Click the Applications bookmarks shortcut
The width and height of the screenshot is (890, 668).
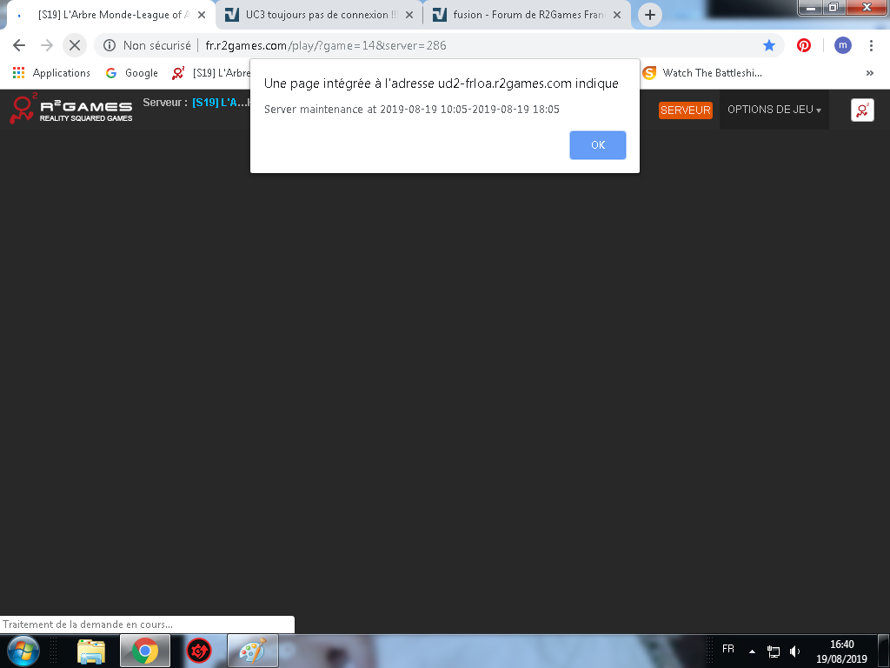coord(51,73)
